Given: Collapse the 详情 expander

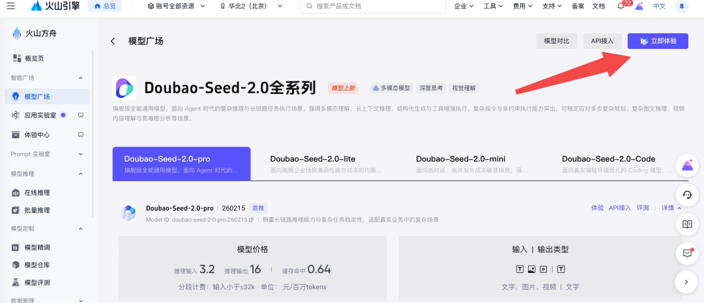Looking at the screenshot, I should coord(671,208).
